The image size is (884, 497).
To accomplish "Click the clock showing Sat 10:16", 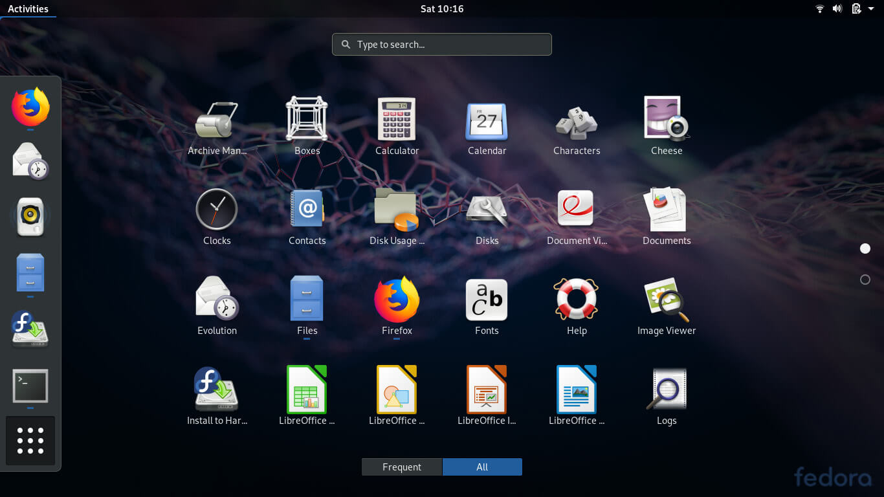I will point(442,8).
